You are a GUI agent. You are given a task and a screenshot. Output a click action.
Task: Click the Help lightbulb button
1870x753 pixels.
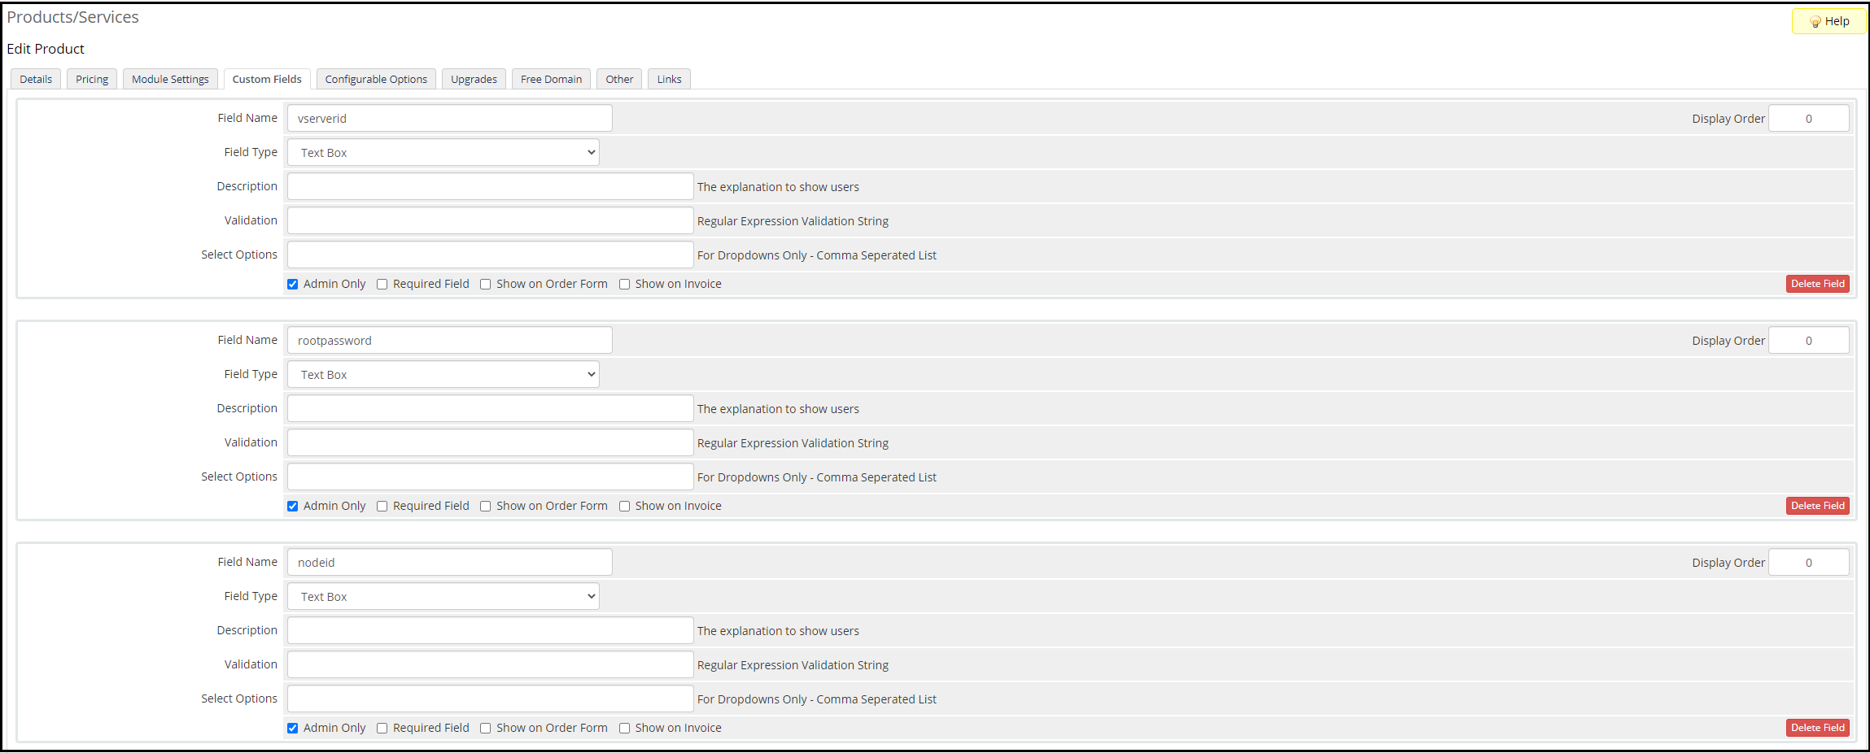[x=1828, y=21]
